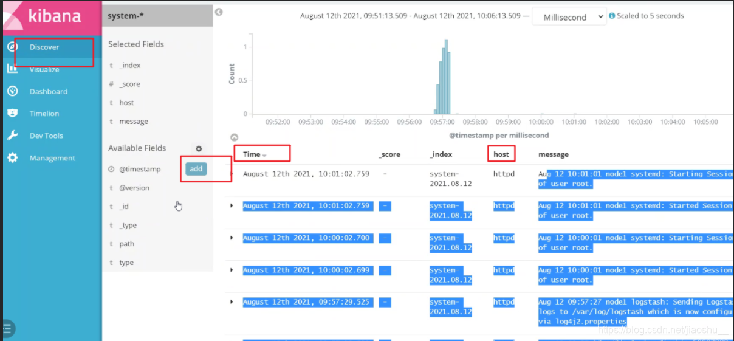Click the Management gear icon
The width and height of the screenshot is (734, 341).
(12, 157)
